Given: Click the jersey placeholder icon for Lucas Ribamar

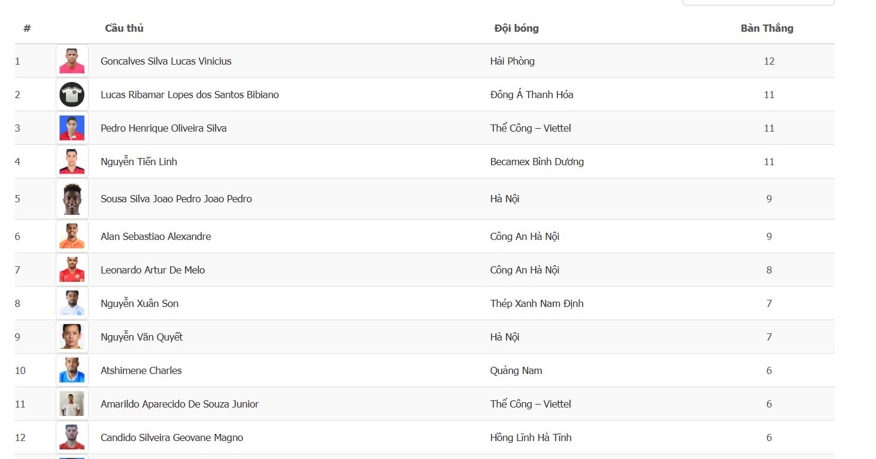Looking at the screenshot, I should click(72, 95).
